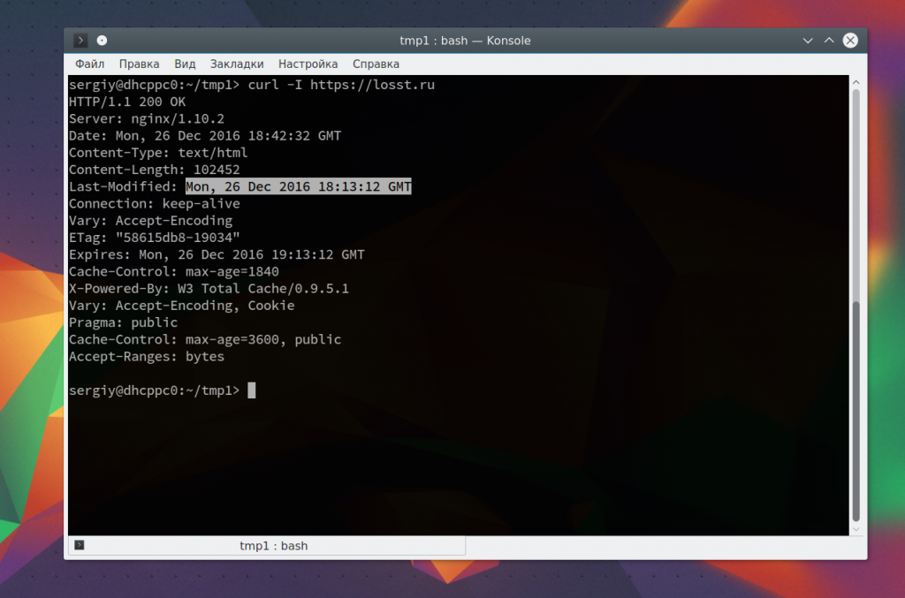Click the terminal cursor at the prompt
Screen dimensions: 905x598
(x=252, y=390)
